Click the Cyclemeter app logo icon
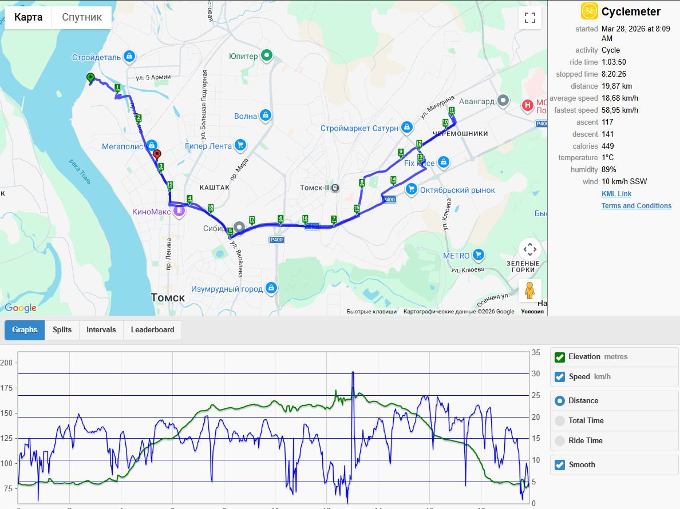 coord(590,11)
